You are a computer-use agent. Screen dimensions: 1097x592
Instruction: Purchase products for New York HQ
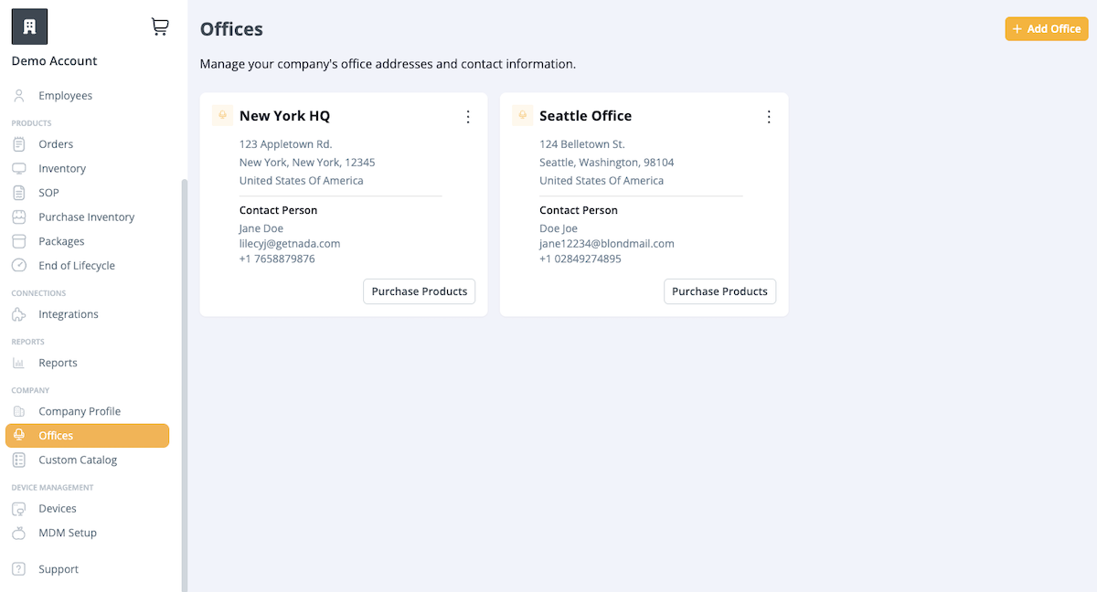point(420,291)
